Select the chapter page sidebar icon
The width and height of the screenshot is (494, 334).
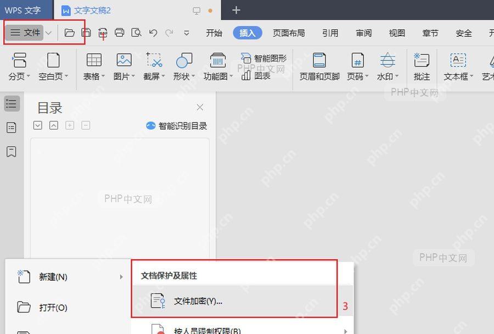pos(12,127)
